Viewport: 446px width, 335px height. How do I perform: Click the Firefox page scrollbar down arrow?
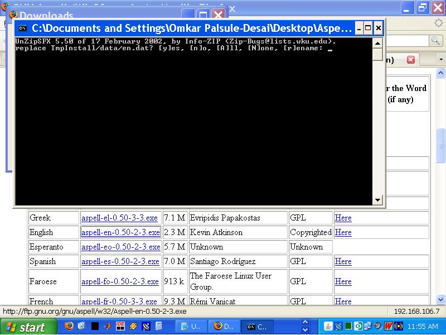click(440, 300)
